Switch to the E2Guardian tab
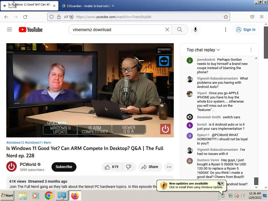This screenshot has height=201, width=268. tap(88, 6)
